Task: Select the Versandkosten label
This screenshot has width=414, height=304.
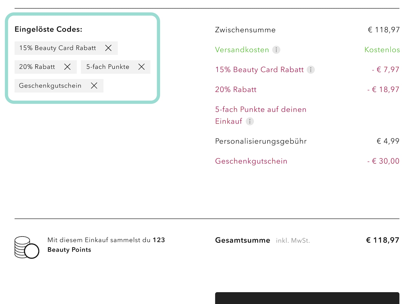Action: pos(242,50)
